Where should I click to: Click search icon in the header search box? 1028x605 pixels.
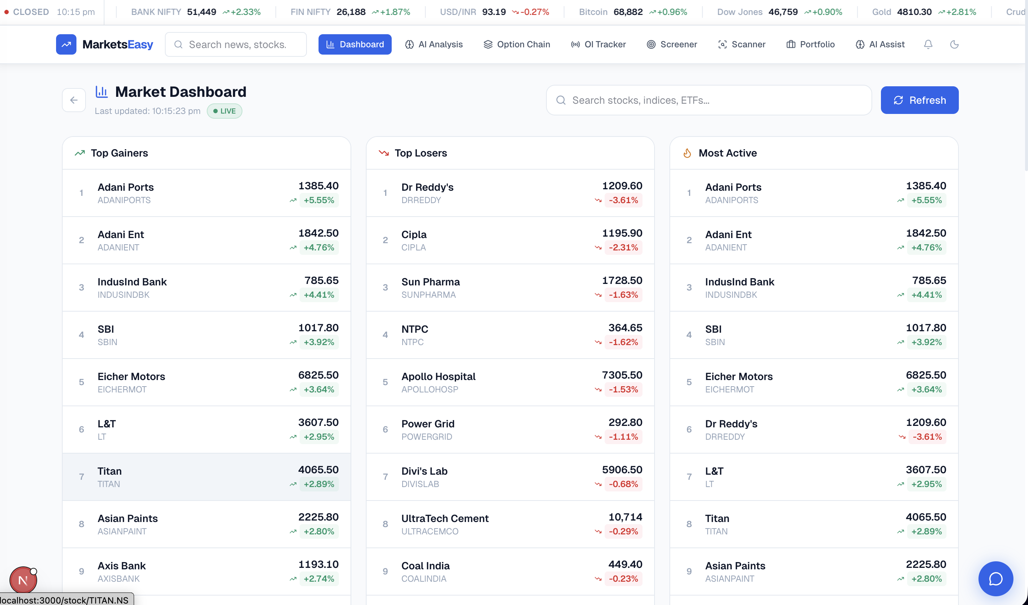178,44
